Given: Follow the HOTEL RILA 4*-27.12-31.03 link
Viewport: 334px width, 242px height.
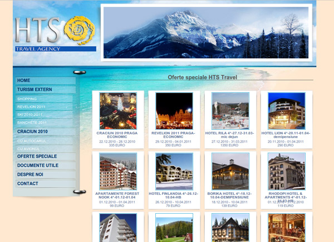Looking at the screenshot, I should pyautogui.click(x=229, y=135).
